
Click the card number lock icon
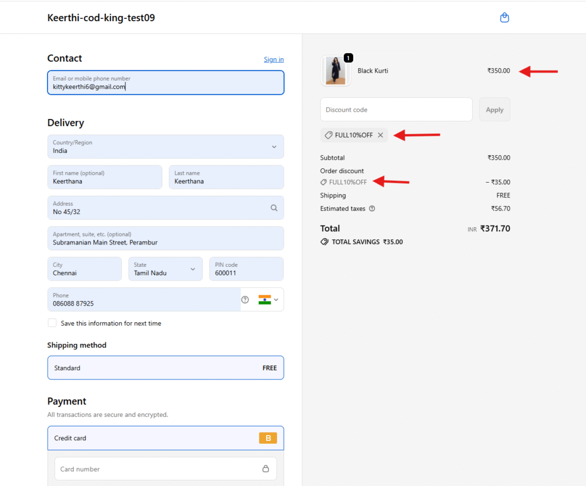click(x=266, y=469)
